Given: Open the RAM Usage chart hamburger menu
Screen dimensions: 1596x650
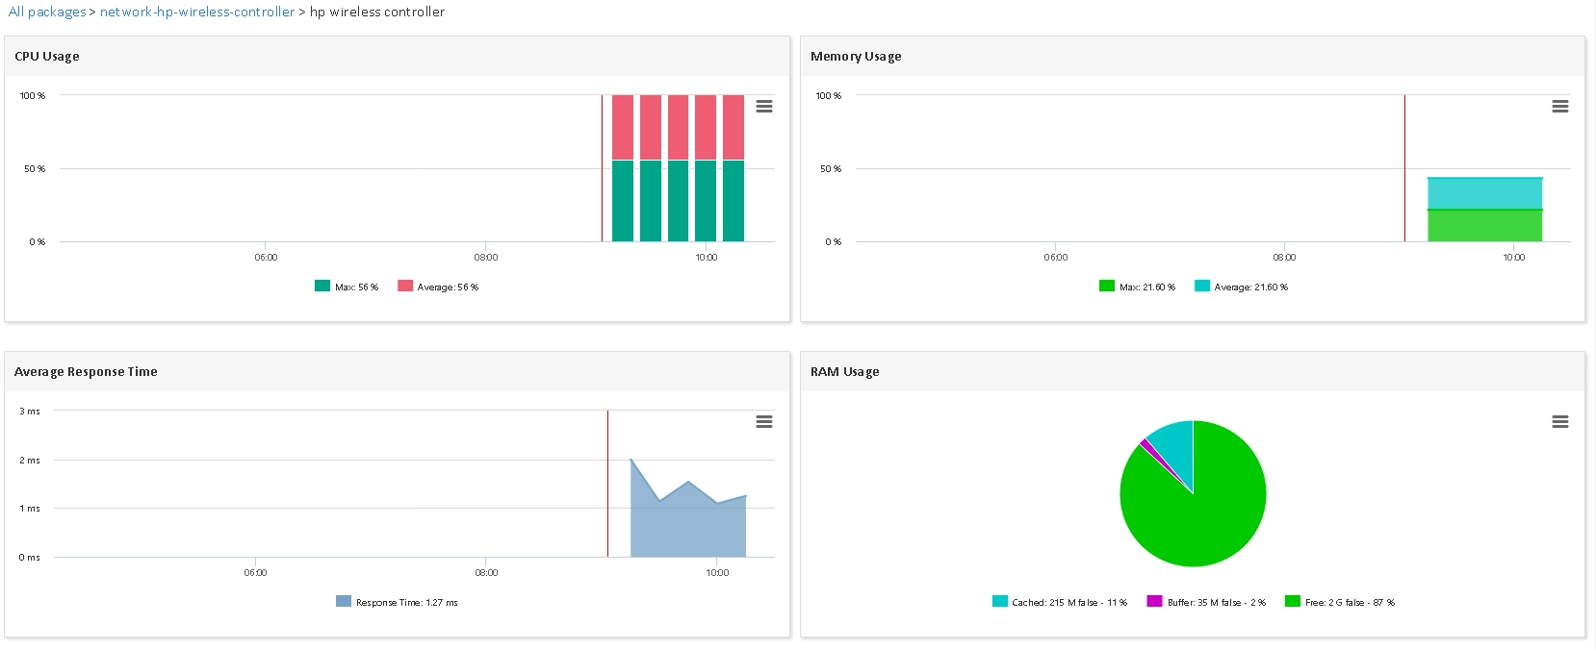Looking at the screenshot, I should coord(1560,422).
